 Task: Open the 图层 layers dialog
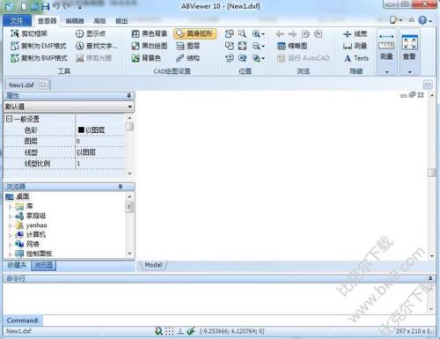[x=187, y=46]
